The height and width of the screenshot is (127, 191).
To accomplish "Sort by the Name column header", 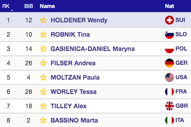I will click(x=47, y=6).
